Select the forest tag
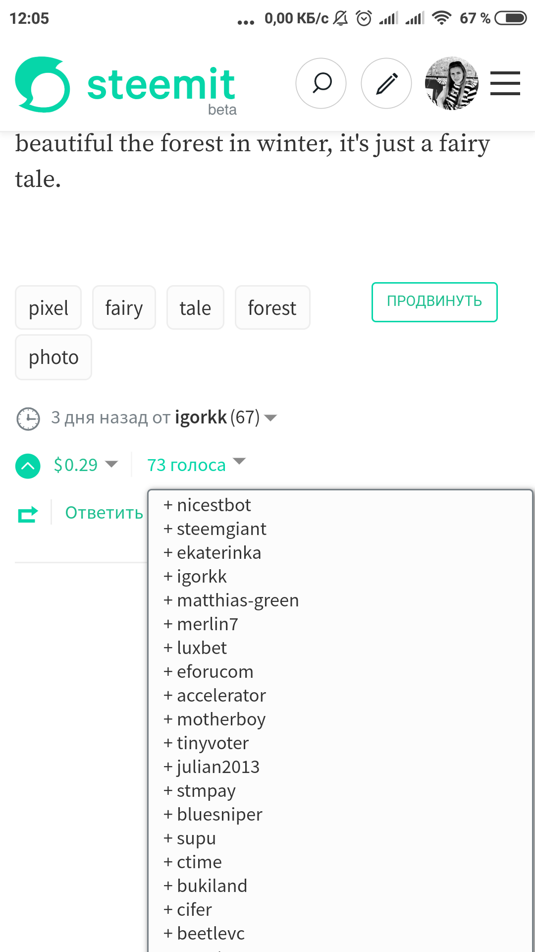 point(272,307)
